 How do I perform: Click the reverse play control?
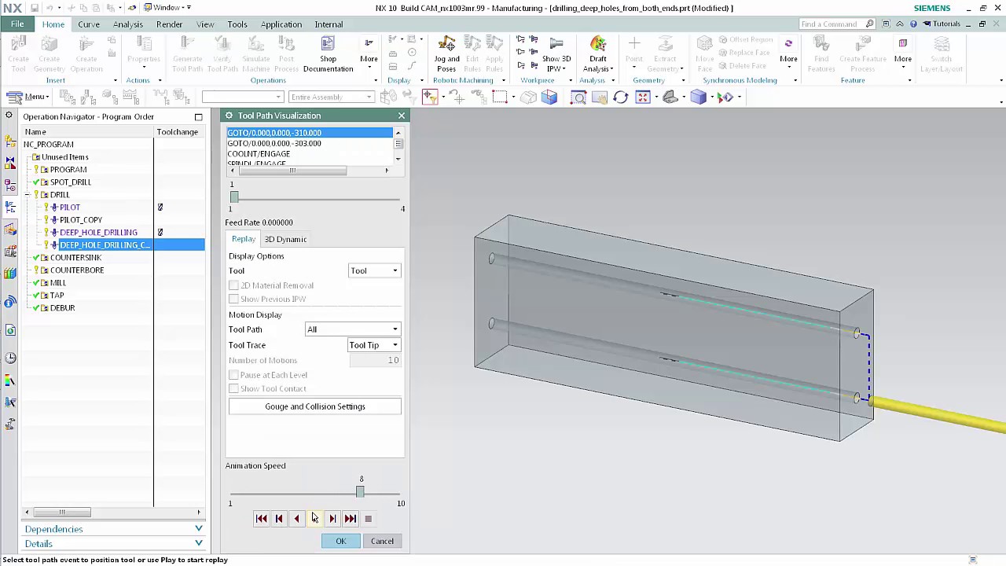click(x=296, y=518)
